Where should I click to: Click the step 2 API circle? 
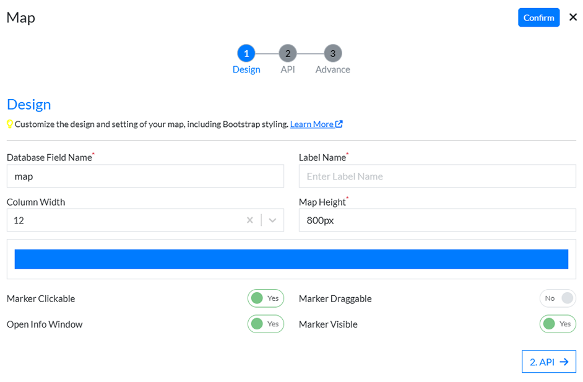(288, 53)
